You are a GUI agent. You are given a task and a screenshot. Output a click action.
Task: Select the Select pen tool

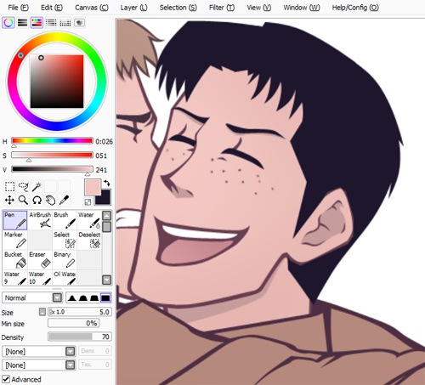coord(65,240)
